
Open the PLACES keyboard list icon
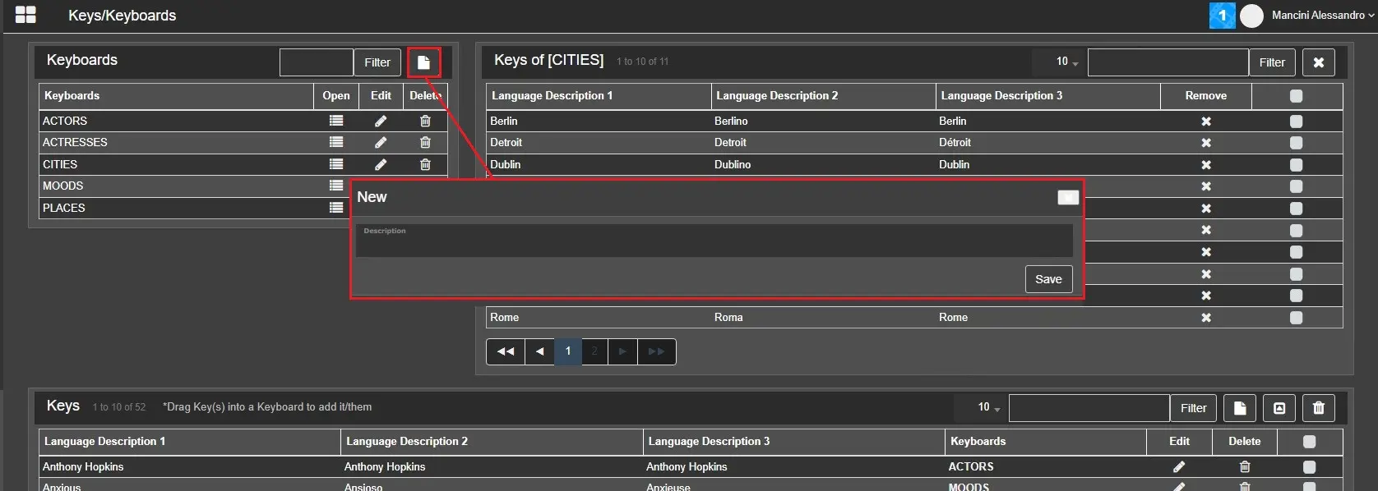click(336, 208)
